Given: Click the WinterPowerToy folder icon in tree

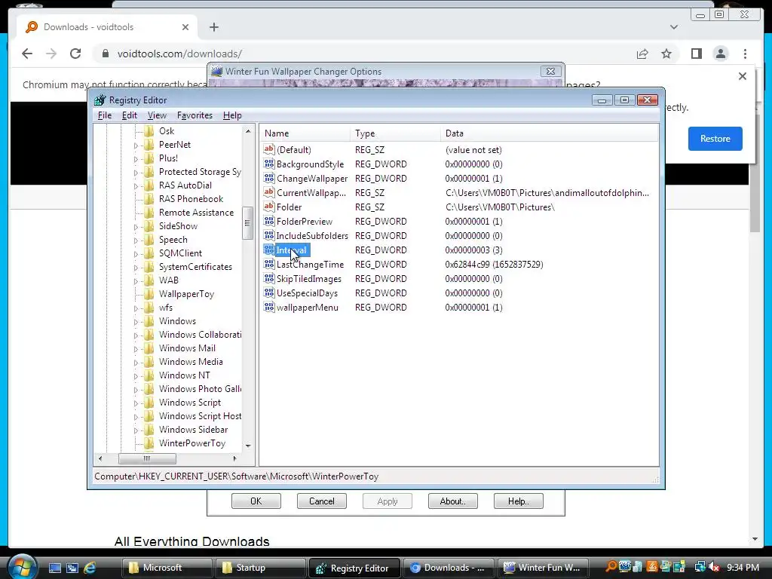Looking at the screenshot, I should click(149, 443).
